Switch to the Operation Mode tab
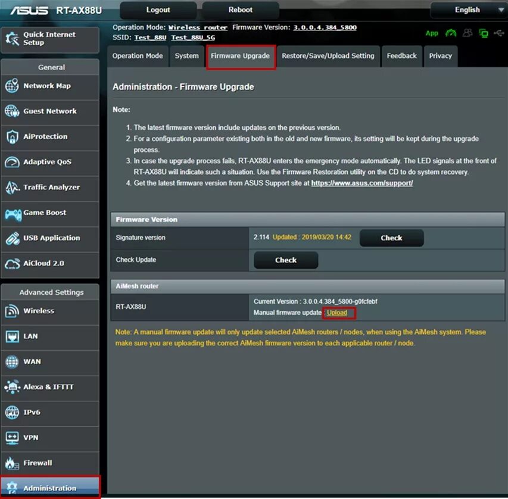This screenshot has height=499, width=508. (138, 56)
